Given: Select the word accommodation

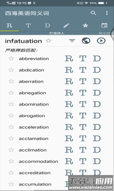Looking at the screenshot, I should point(38,161).
